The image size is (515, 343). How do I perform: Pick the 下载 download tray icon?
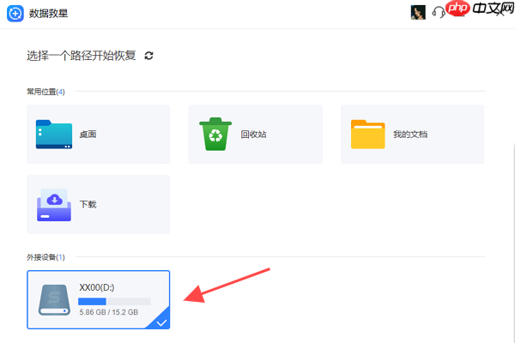coord(54,204)
